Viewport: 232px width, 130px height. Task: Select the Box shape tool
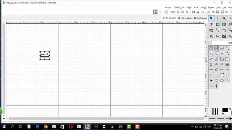(217, 24)
